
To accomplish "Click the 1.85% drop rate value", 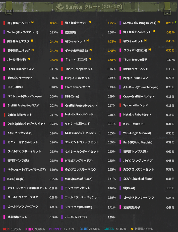I will click(54, 206).
